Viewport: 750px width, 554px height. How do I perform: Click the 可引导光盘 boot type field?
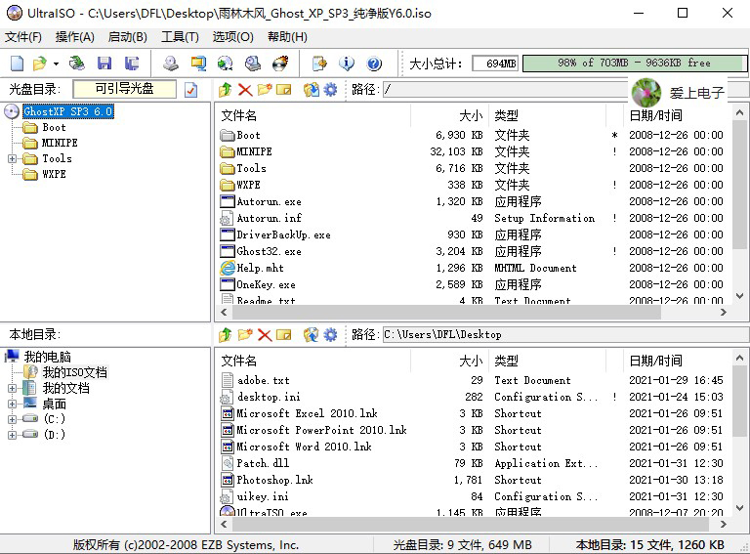pos(124,89)
